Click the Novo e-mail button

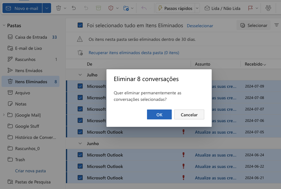(x=22, y=8)
